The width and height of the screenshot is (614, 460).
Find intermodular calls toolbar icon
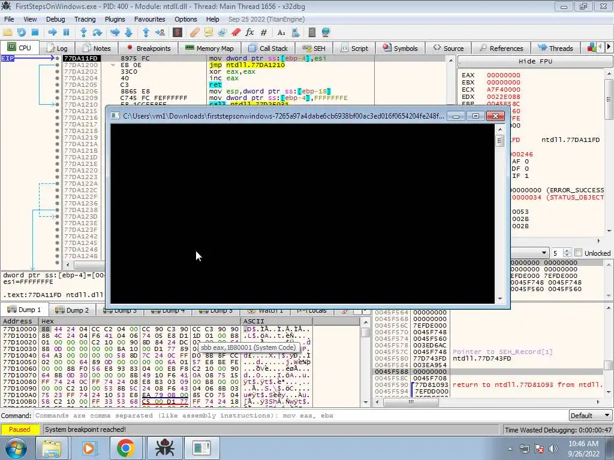click(296, 32)
